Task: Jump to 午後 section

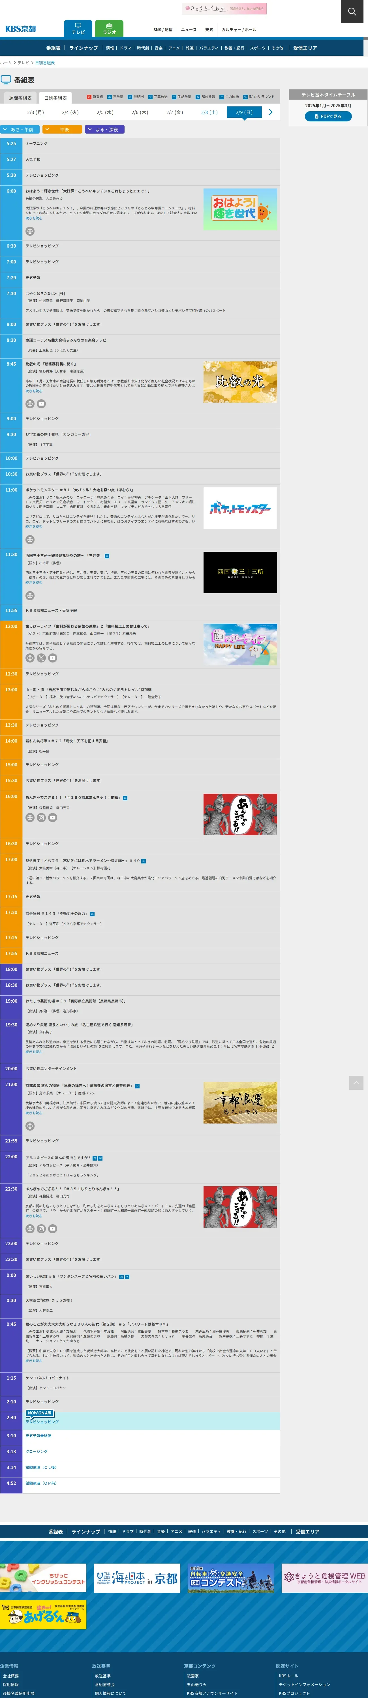Action: (62, 130)
